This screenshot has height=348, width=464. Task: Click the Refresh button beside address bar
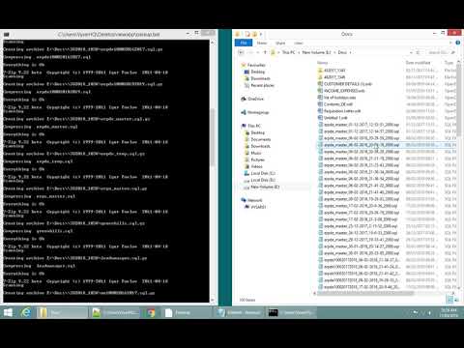[418, 52]
